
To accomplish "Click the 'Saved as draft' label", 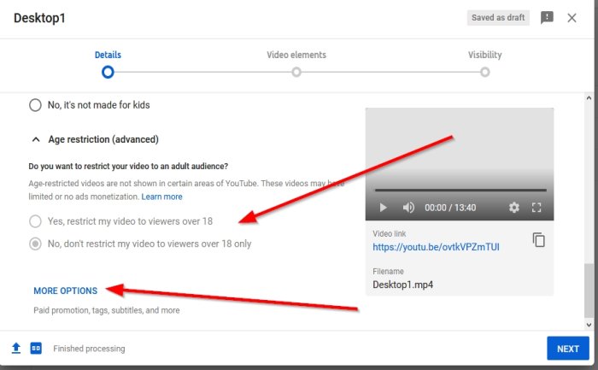I will [x=498, y=18].
